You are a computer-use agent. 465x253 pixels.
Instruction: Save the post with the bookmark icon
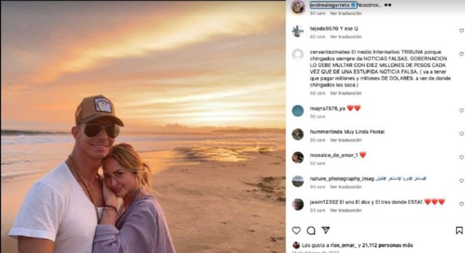459,230
